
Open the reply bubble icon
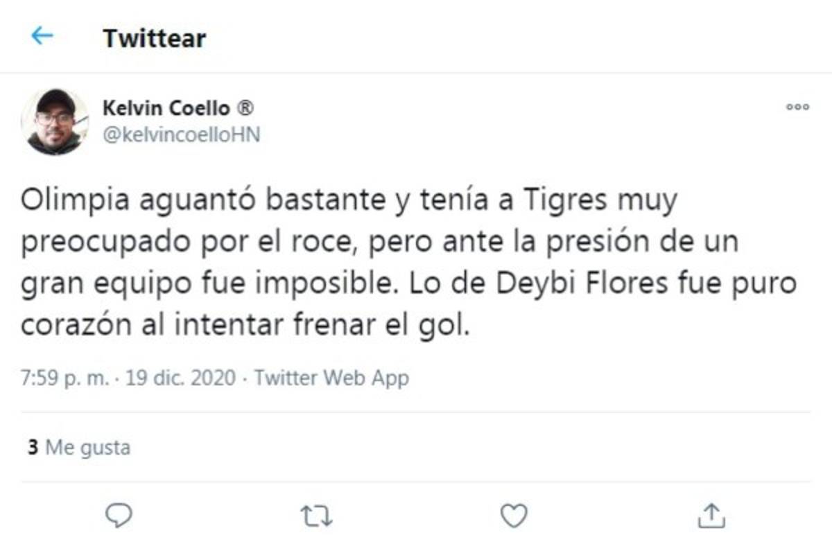[120, 513]
